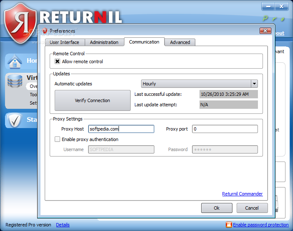Uncheck Allow remote control
Viewport: 293px width, 231px height.
pos(57,62)
